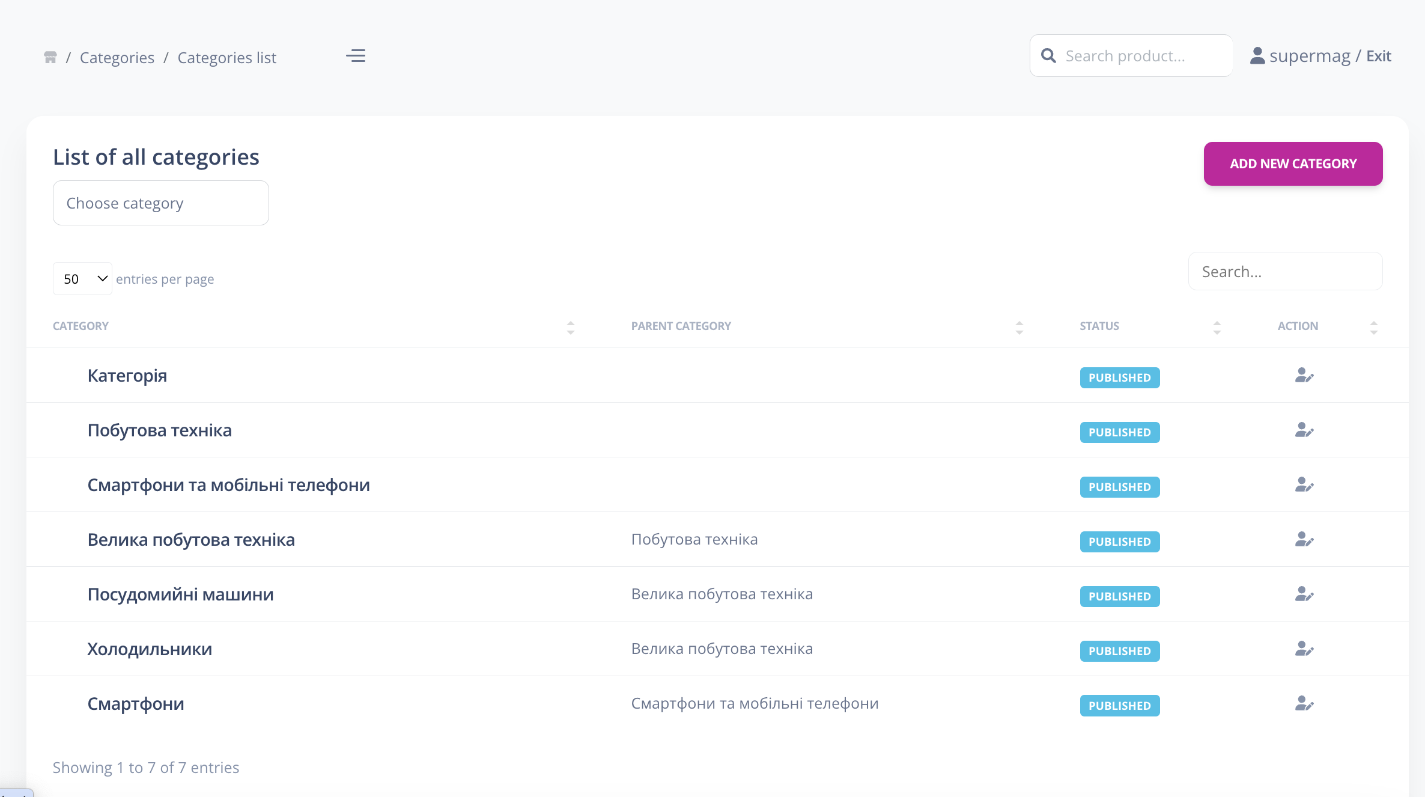The image size is (1425, 797).
Task: Click edit icon for Посудомийні машини
Action: tap(1304, 594)
